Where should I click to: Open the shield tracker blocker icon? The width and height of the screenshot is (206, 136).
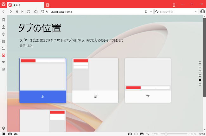(42, 12)
